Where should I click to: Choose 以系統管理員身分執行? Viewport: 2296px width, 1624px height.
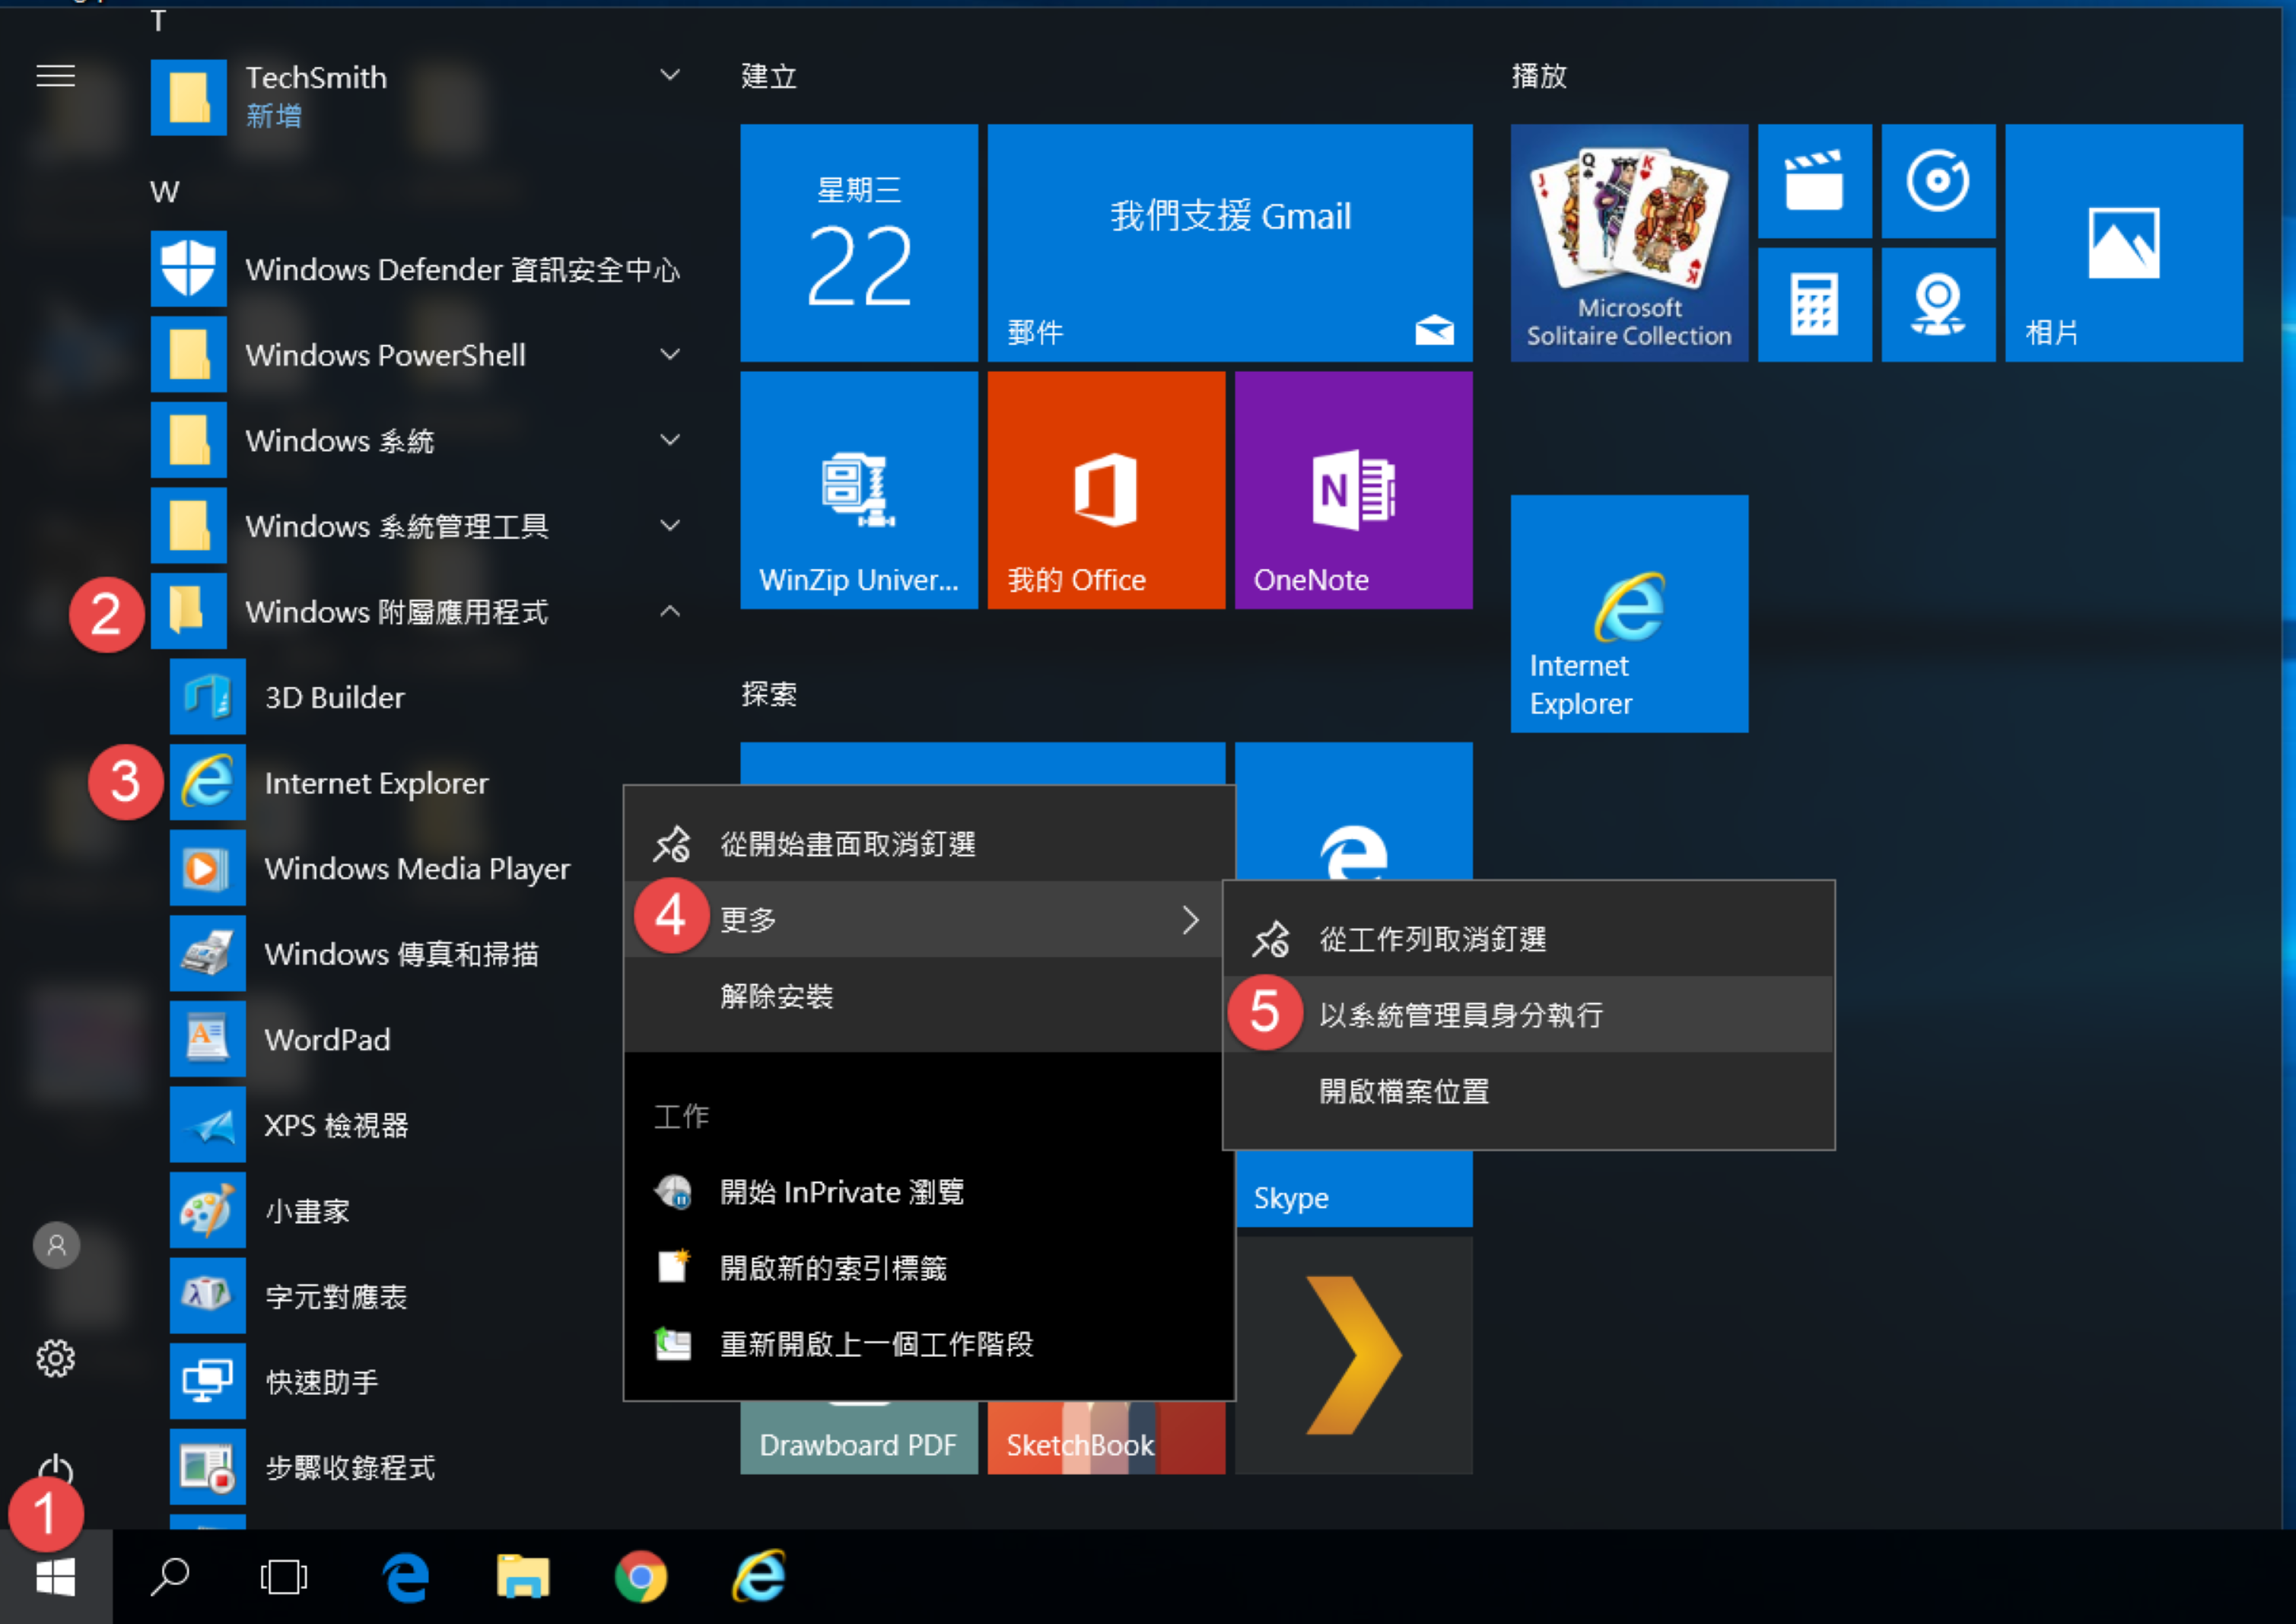point(1529,1015)
